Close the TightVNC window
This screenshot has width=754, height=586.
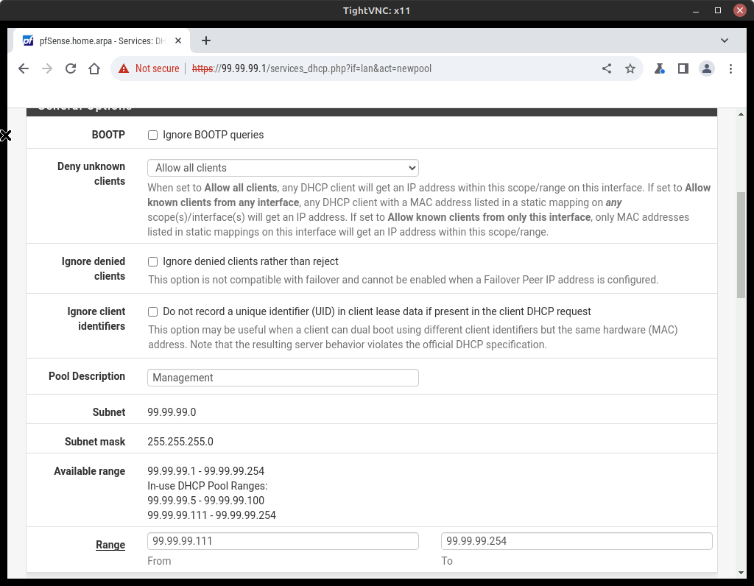(x=739, y=10)
